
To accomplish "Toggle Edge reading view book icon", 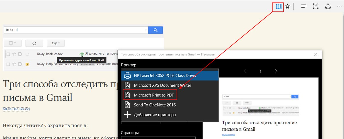I will click(x=278, y=7).
